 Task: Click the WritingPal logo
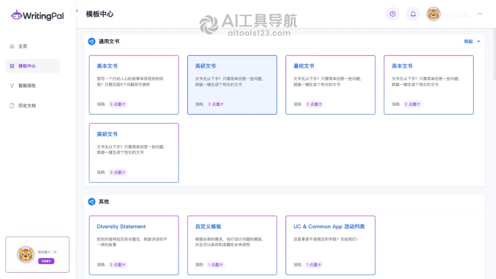coord(37,15)
